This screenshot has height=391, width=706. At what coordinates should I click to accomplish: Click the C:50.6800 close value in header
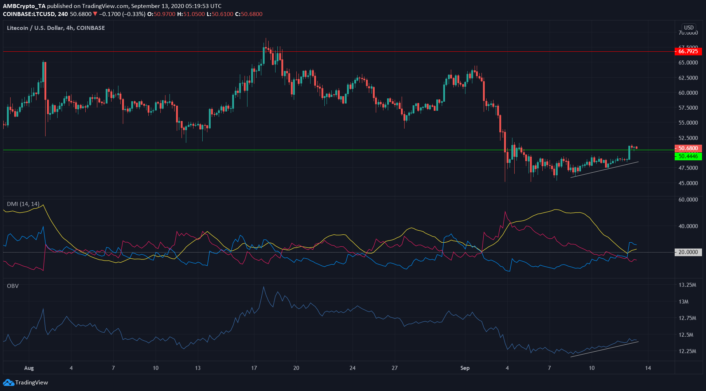[249, 14]
